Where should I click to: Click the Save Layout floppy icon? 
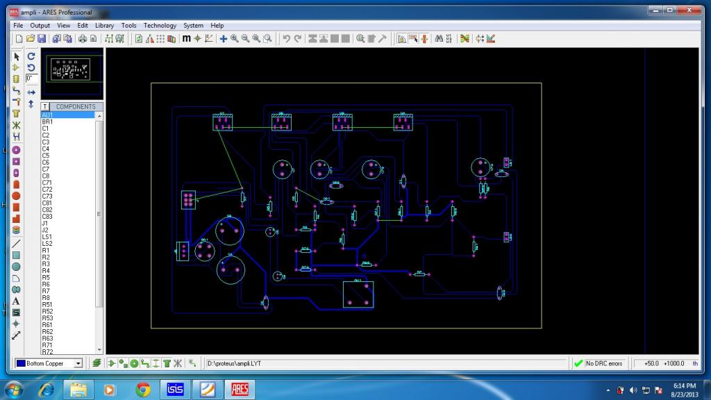pyautogui.click(x=42, y=39)
